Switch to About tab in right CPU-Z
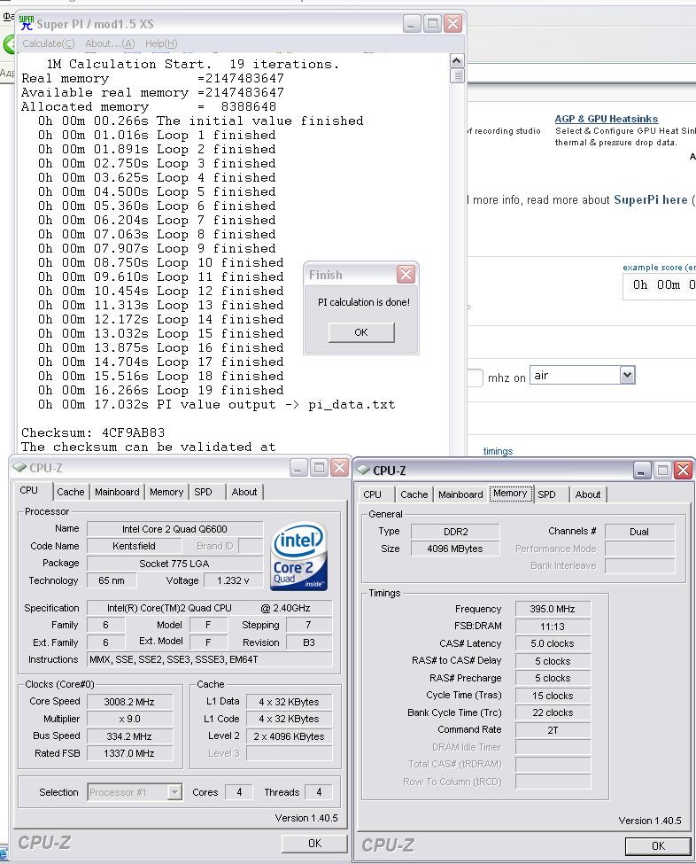Image resolution: width=696 pixels, height=864 pixels. (x=587, y=494)
